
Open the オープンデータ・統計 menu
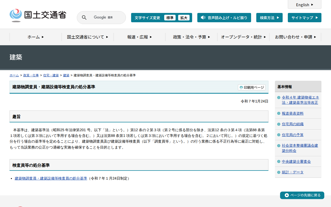[x=243, y=37]
